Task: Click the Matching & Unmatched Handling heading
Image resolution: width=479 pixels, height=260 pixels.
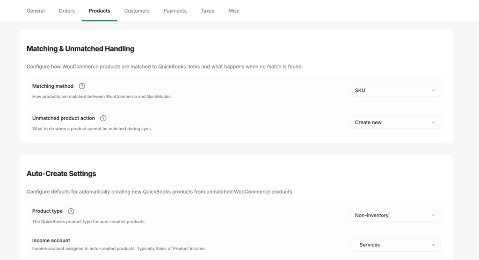Action: pyautogui.click(x=80, y=49)
